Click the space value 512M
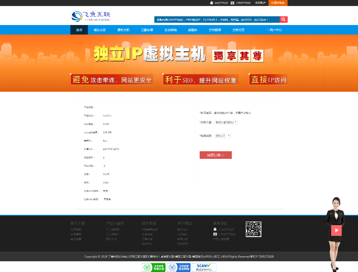This screenshot has height=272, width=358. point(106,124)
